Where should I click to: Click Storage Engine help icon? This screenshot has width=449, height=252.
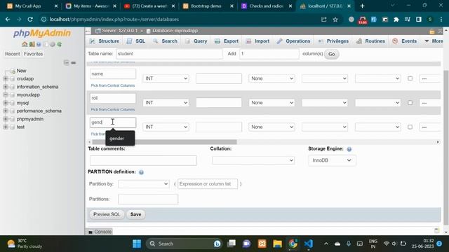click(x=349, y=149)
